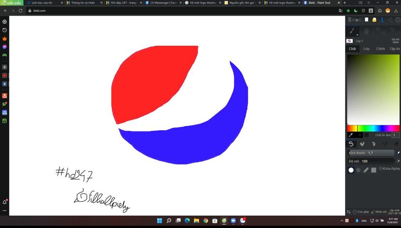Select the sketchy brush icon
This screenshot has height=228, width=401.
pyautogui.click(x=385, y=144)
